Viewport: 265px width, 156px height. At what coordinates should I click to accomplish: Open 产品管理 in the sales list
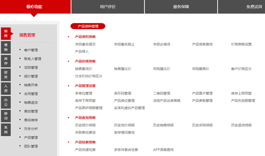[x=31, y=137]
